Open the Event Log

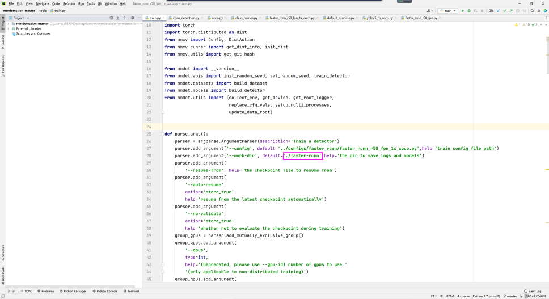pos(533,291)
